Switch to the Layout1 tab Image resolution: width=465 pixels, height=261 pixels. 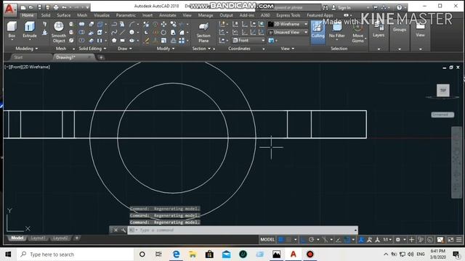(38, 239)
